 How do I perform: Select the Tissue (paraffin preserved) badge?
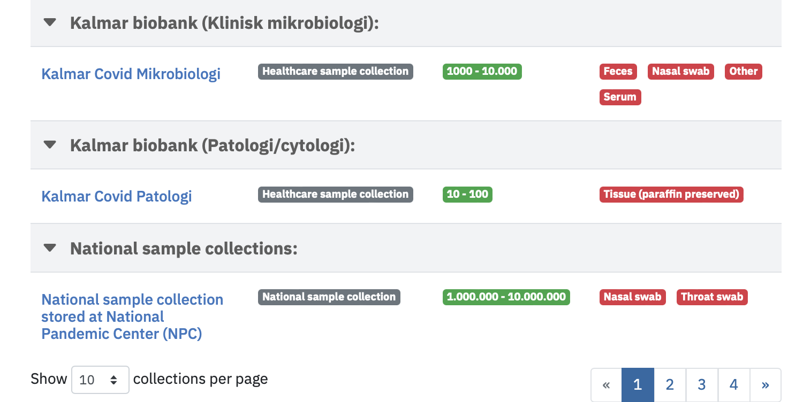tap(671, 194)
